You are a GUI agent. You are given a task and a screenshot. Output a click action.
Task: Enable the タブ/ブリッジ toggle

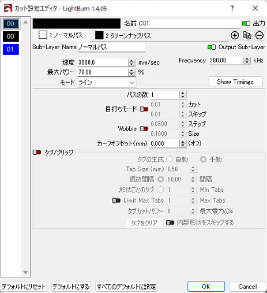(37, 153)
